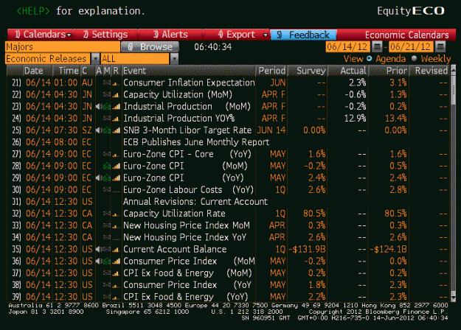
Task: Click the envelope icon for CPI Ex Food & Energy (MoM)
Action: click(107, 273)
